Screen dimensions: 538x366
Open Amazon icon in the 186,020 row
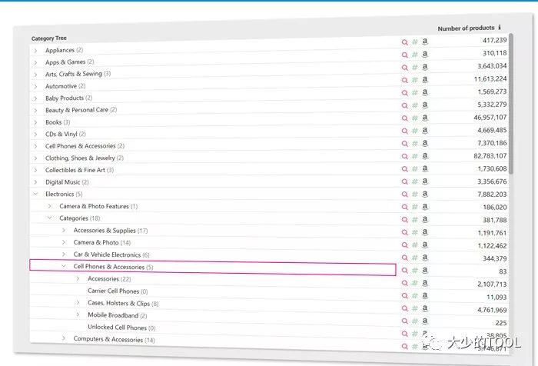point(425,207)
